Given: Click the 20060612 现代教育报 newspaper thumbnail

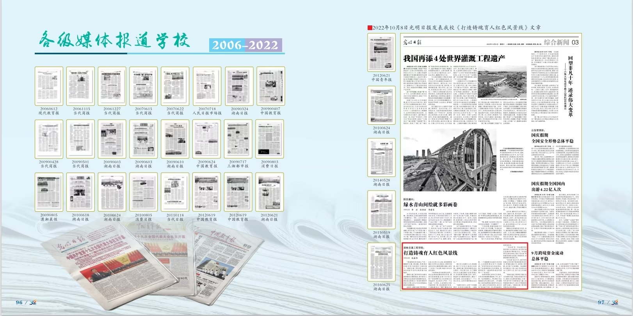Looking at the screenshot, I should tap(49, 86).
